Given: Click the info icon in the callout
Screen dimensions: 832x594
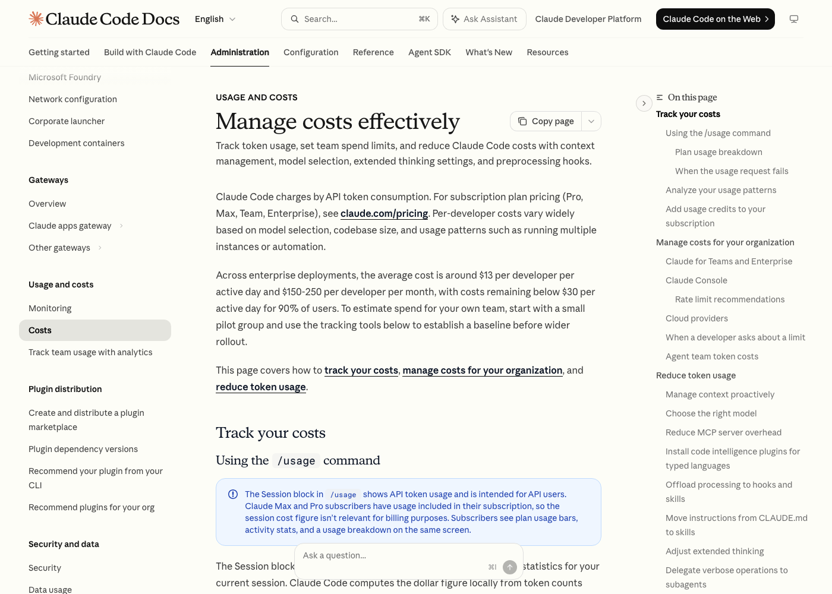Looking at the screenshot, I should tap(233, 494).
